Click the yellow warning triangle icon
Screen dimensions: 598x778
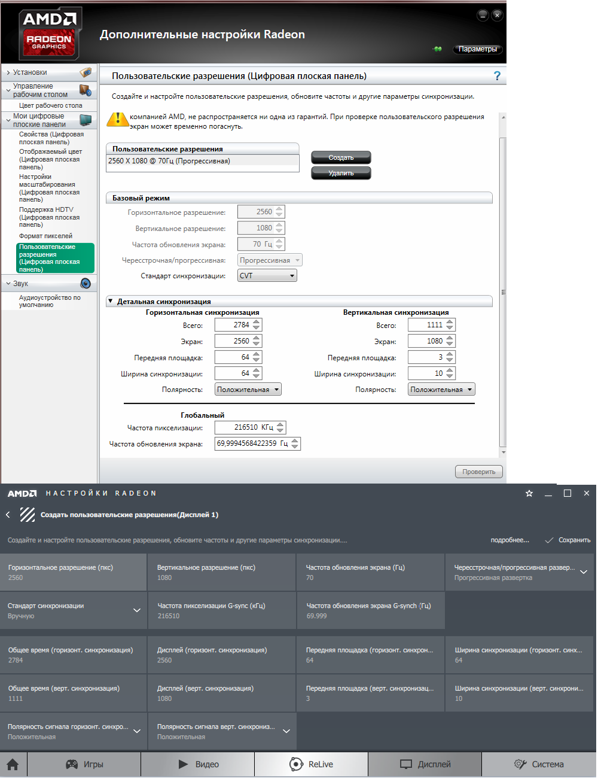(118, 119)
